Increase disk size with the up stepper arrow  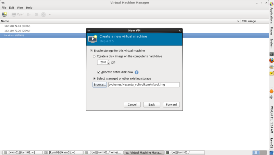109,61
